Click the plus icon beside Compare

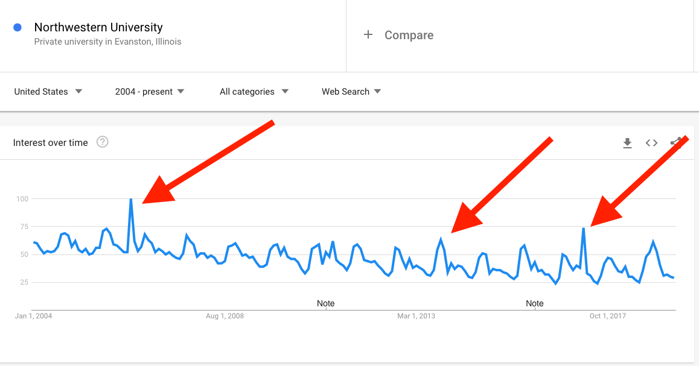pos(368,35)
